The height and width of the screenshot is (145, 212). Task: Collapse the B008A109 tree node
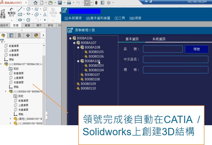click(78, 61)
